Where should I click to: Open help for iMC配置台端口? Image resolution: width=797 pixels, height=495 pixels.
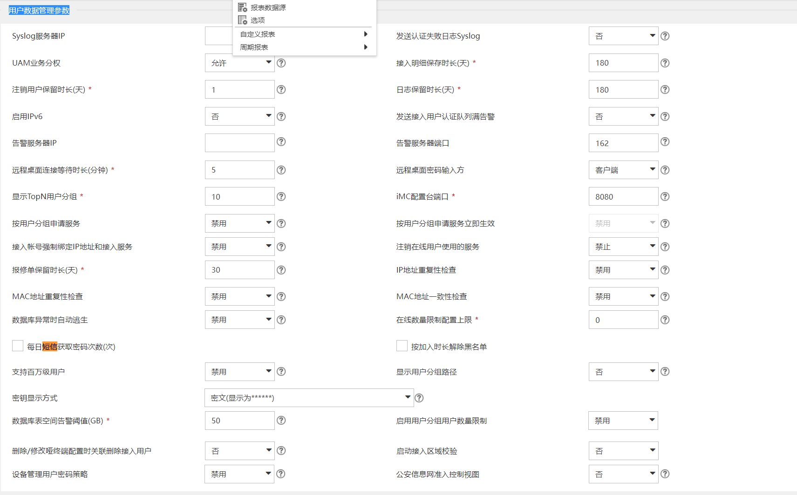(x=665, y=196)
